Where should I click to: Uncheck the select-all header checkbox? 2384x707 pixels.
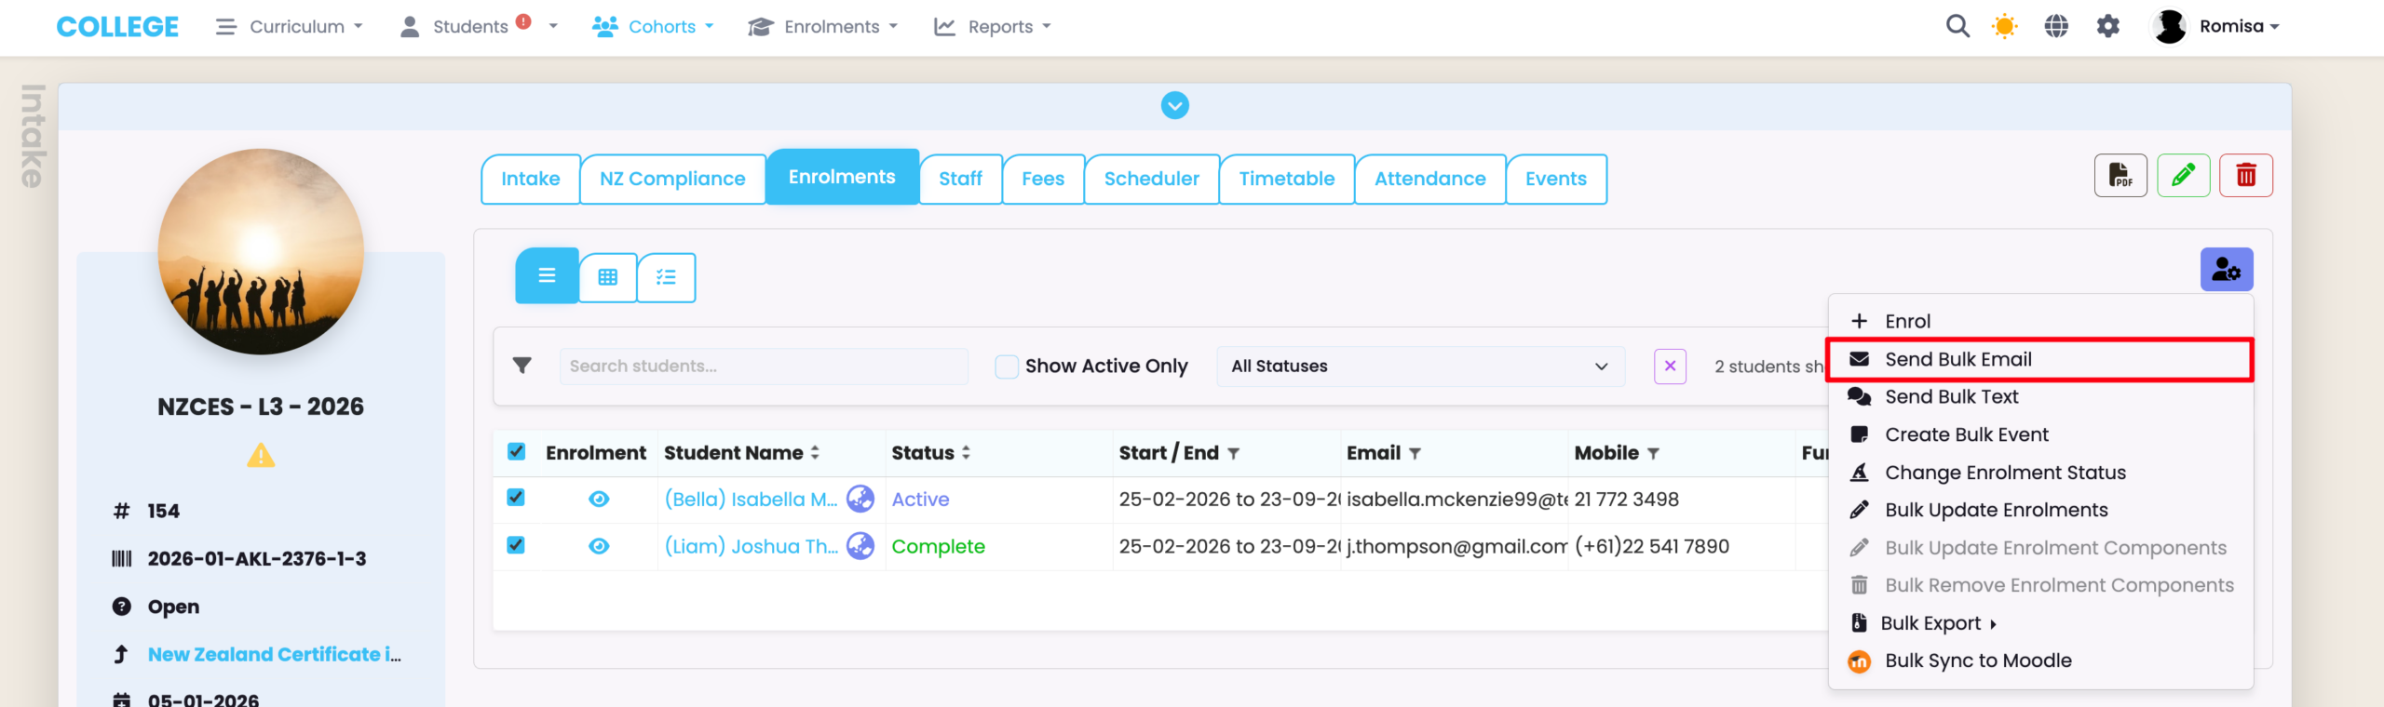pos(516,452)
